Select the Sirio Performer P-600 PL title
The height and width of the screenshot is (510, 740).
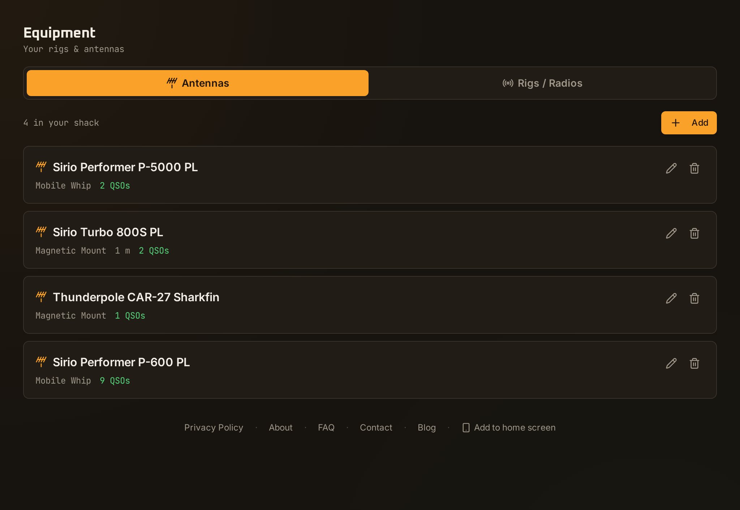coord(121,362)
